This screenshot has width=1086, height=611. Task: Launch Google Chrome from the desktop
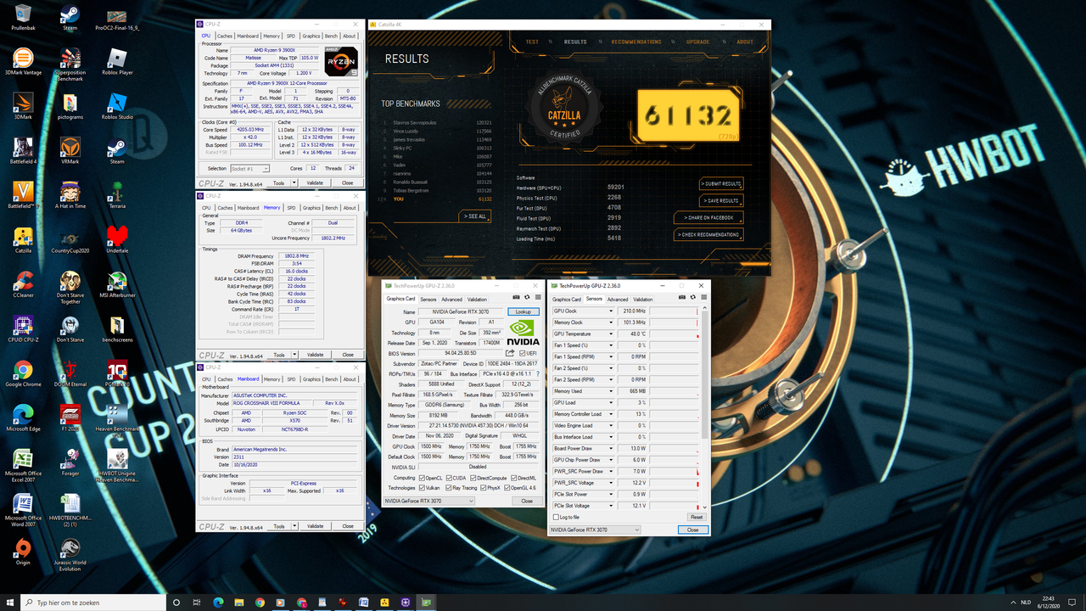pos(23,373)
